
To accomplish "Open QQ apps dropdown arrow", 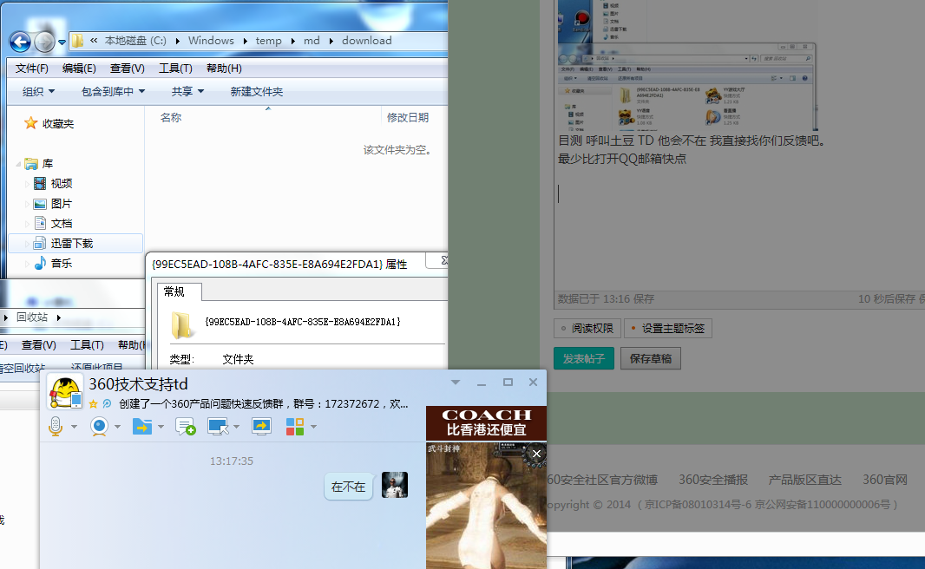I will 313,426.
